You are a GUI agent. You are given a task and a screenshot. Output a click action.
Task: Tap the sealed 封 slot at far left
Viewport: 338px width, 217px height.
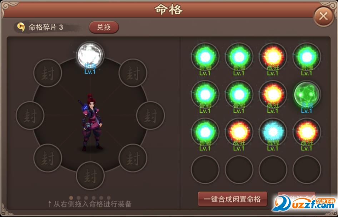pos(30,115)
